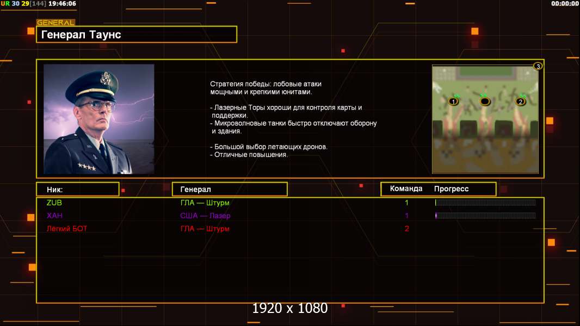Click the map preview thumbnail

[485, 119]
